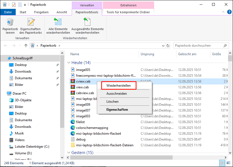233x167 pixels.
Task: Click the folder icon of msi-laptop-bildschirm-flackert-Dateien
Action: [x=73, y=145]
